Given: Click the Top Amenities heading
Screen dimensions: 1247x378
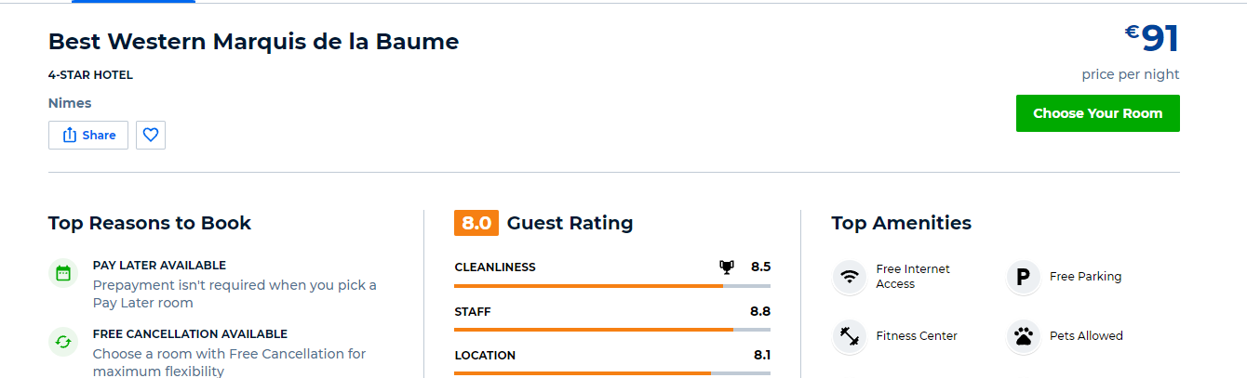Looking at the screenshot, I should click(901, 223).
